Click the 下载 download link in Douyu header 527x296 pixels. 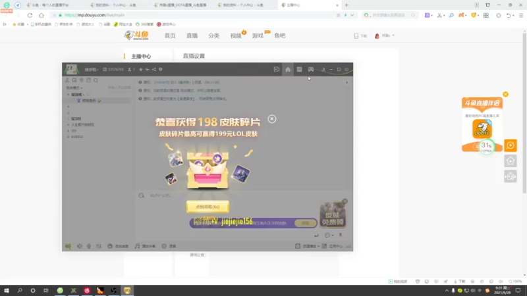360,36
